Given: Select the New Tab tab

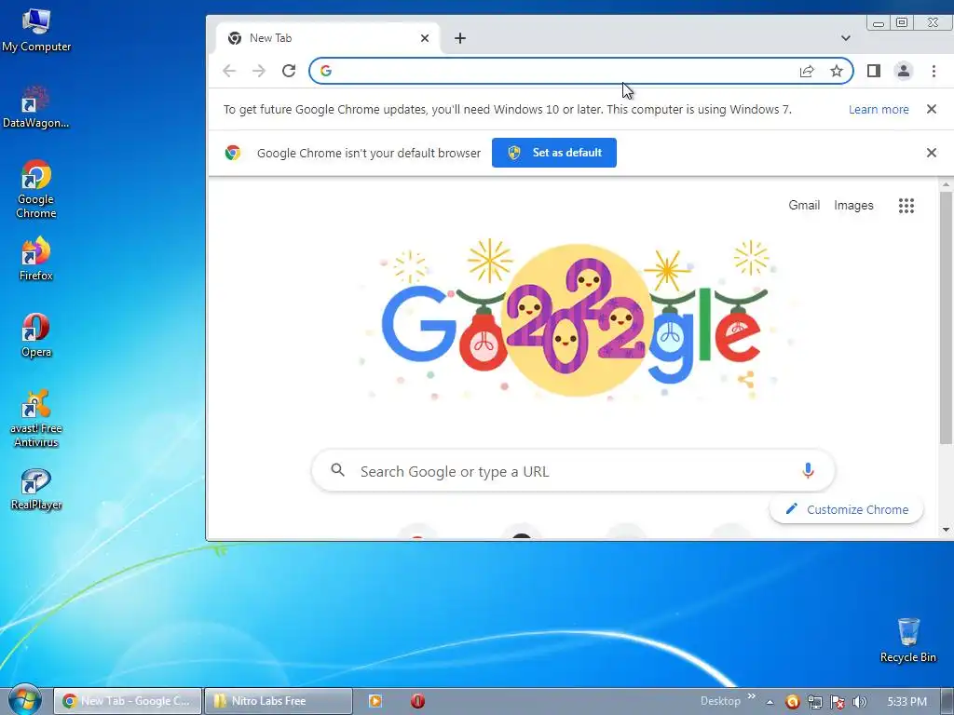Looking at the screenshot, I should 327,38.
